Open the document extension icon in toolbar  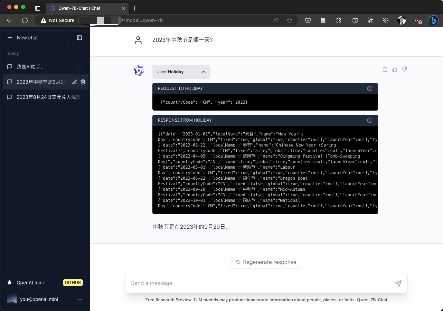coord(323,20)
